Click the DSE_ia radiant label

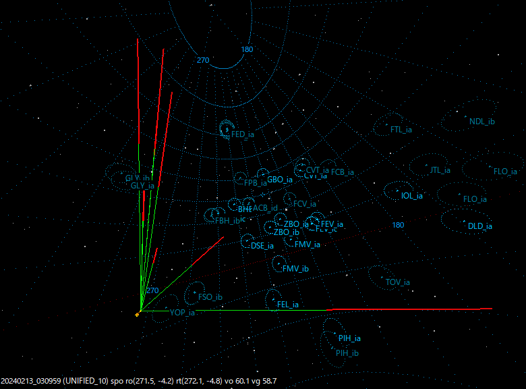click(262, 246)
